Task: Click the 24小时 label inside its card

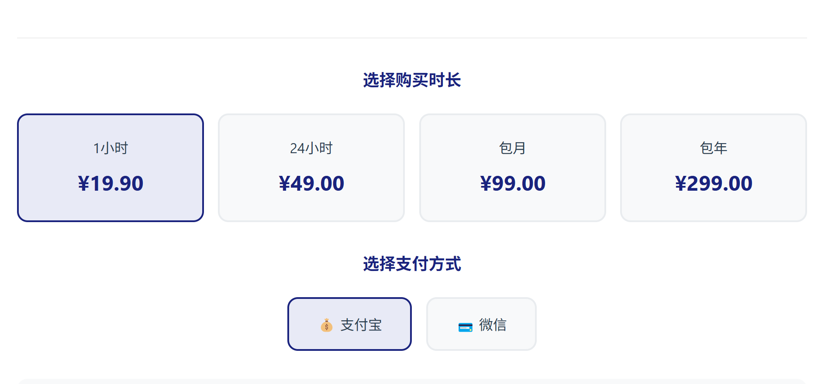Action: [x=311, y=148]
